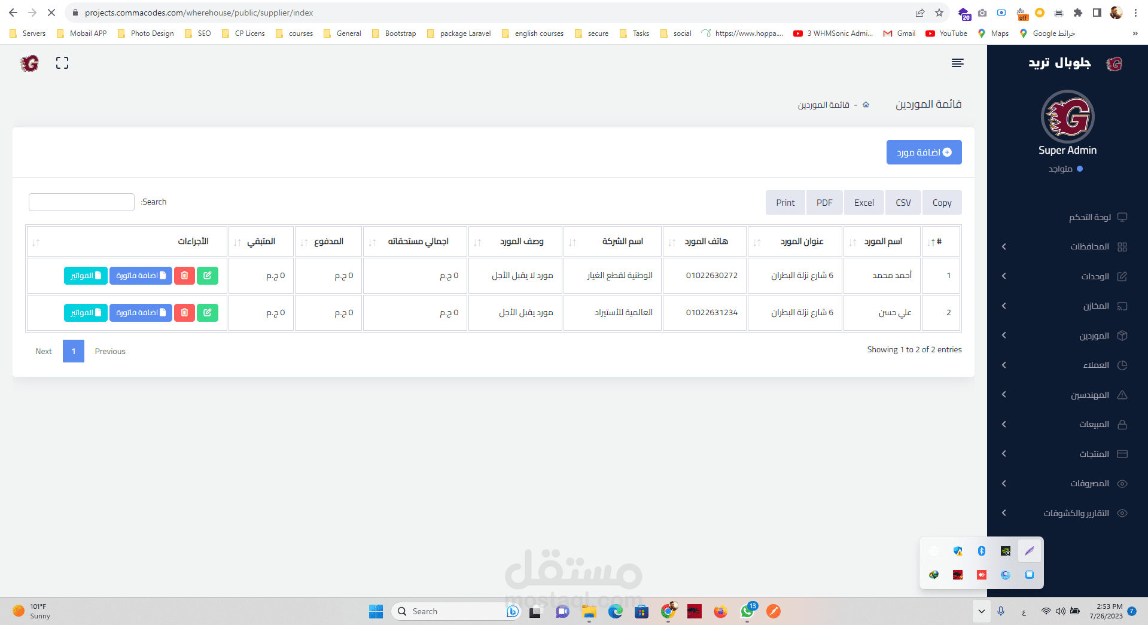Open the Windows Start menu
The image size is (1148, 625).
click(x=376, y=611)
